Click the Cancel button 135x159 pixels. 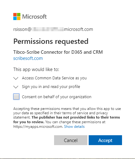click(71, 140)
